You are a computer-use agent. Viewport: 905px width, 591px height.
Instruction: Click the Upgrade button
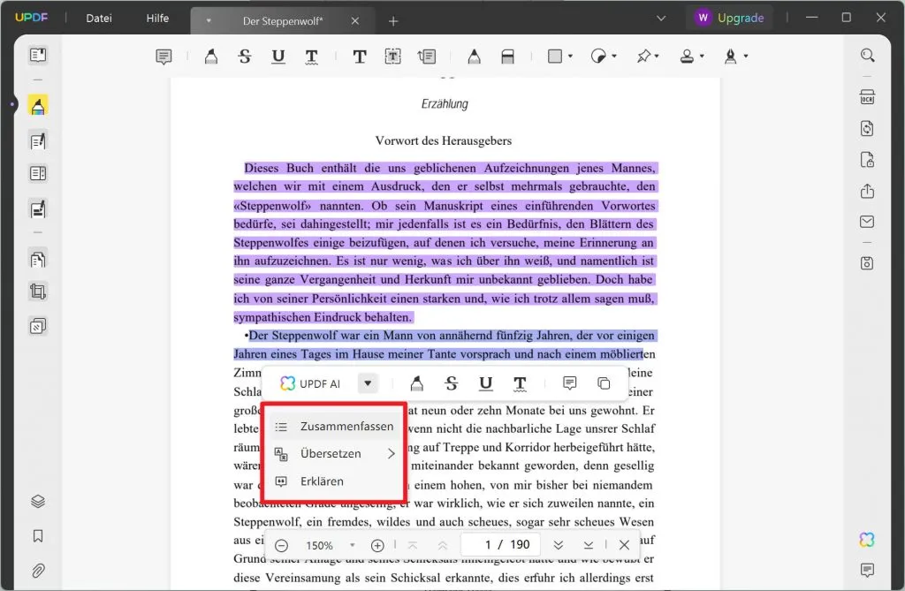[x=729, y=18]
